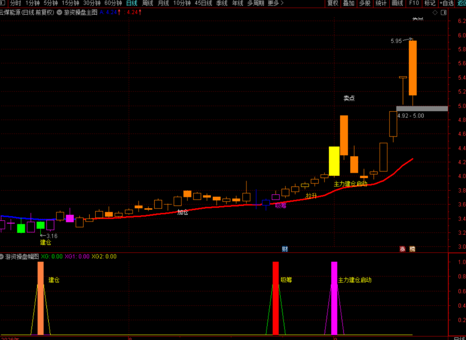Select the 45日线 period tab
Viewport: 466px width, 340px height.
pyautogui.click(x=203, y=3)
